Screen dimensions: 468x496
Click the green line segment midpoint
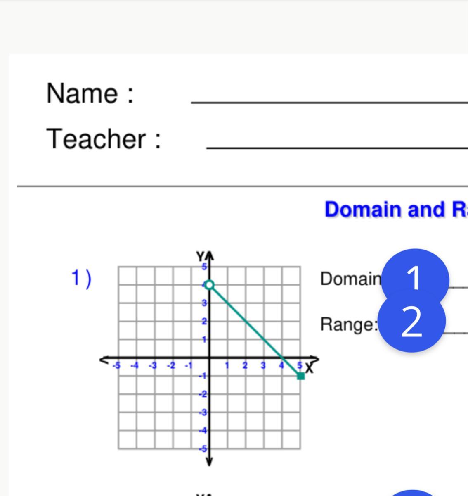click(x=255, y=330)
